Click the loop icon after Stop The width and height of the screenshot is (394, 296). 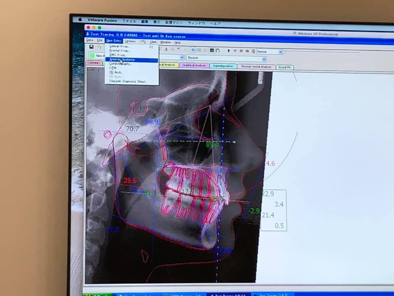[247, 51]
